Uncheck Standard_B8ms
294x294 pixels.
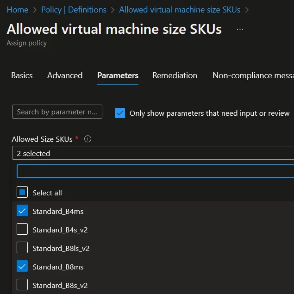click(22, 266)
